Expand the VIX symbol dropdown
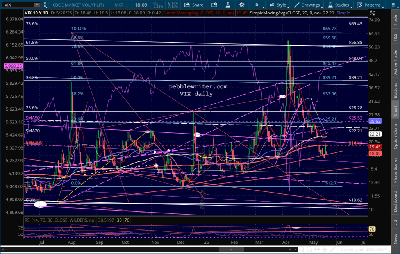This screenshot has width=400, height=254. (x=36, y=5)
